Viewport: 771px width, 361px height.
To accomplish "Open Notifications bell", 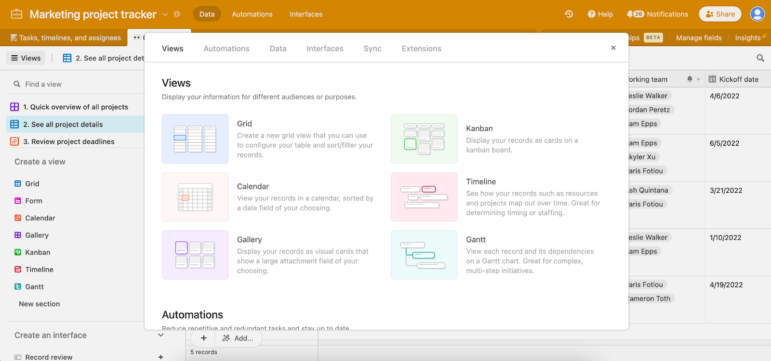I will pyautogui.click(x=657, y=14).
